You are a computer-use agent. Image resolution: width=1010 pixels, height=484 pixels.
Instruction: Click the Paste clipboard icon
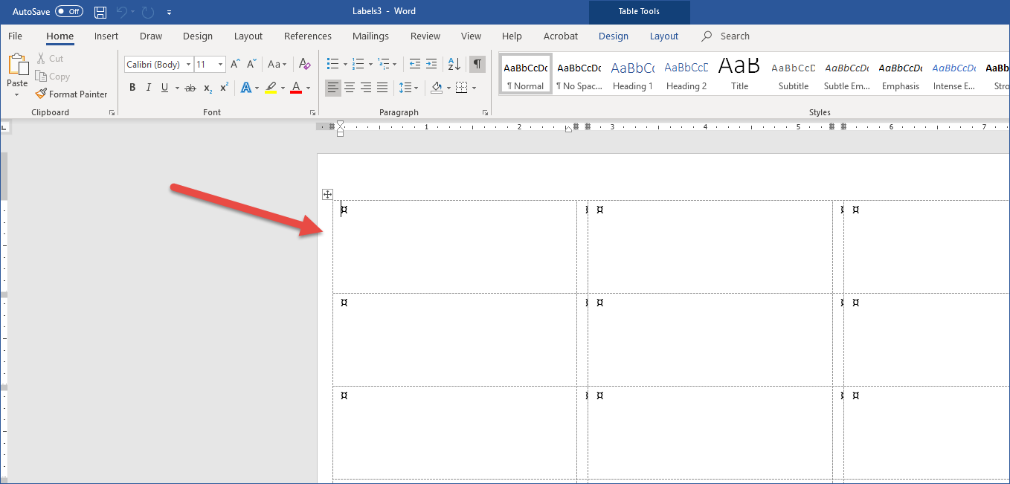[x=17, y=65]
